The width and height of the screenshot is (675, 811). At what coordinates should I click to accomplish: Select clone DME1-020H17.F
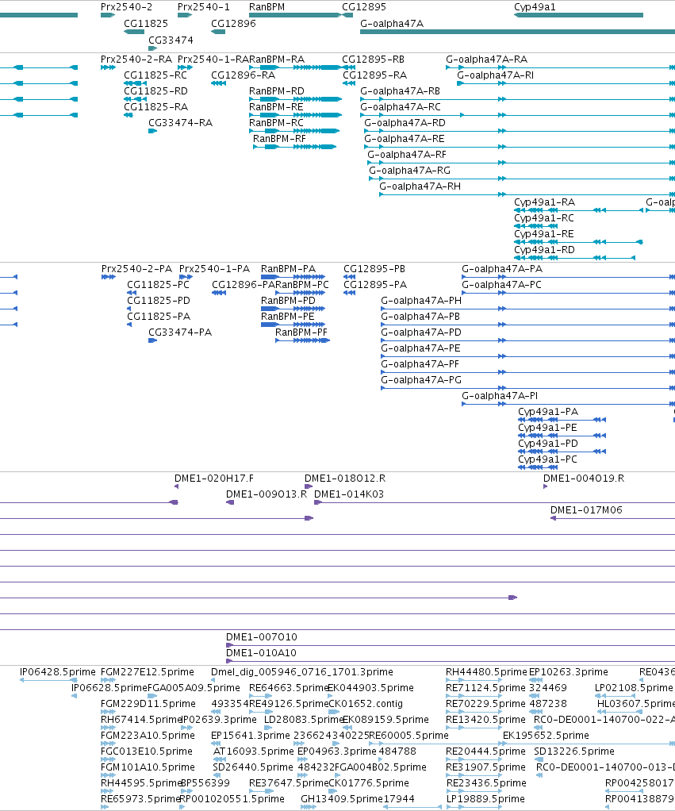coord(214,479)
